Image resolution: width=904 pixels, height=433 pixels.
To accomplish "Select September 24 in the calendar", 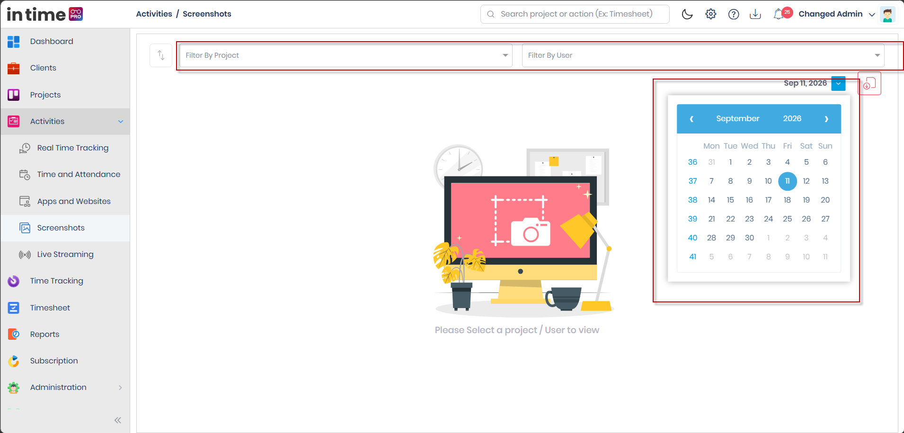I will coord(768,219).
